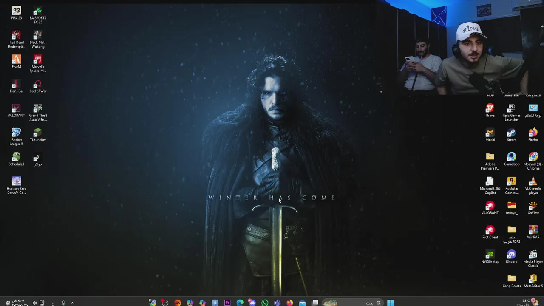
Task: Open the Gang Beasts folder
Action: click(x=512, y=281)
